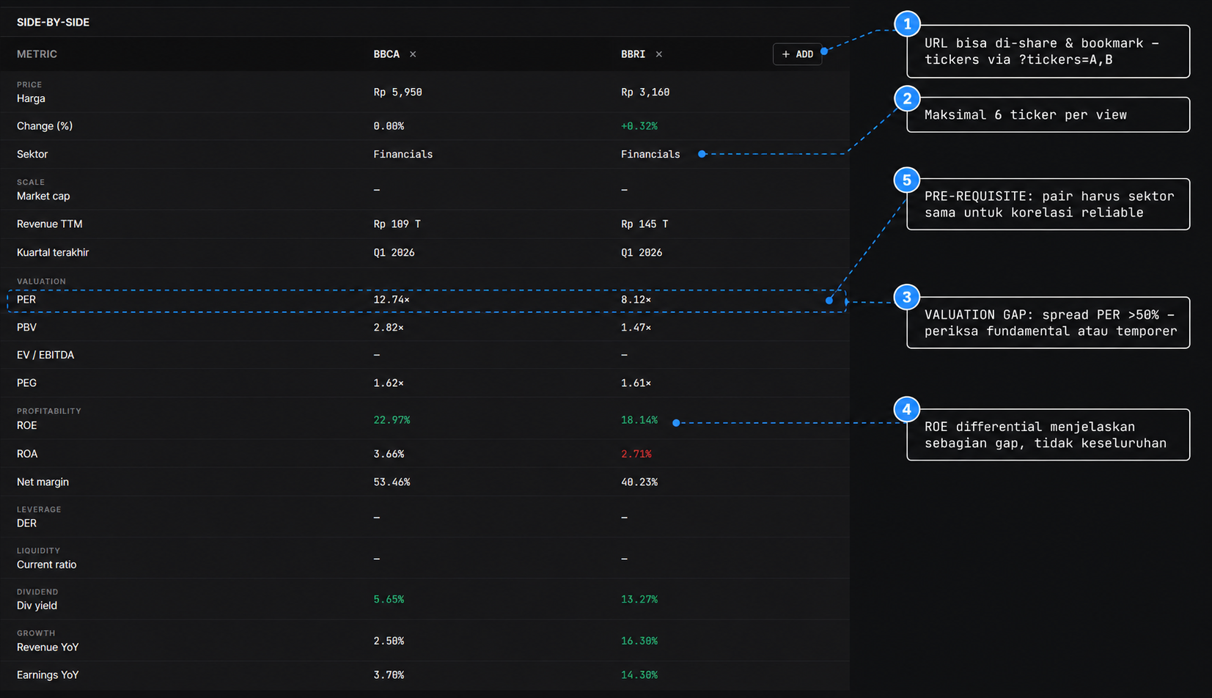Click BBCA sector value Financials

coord(403,154)
